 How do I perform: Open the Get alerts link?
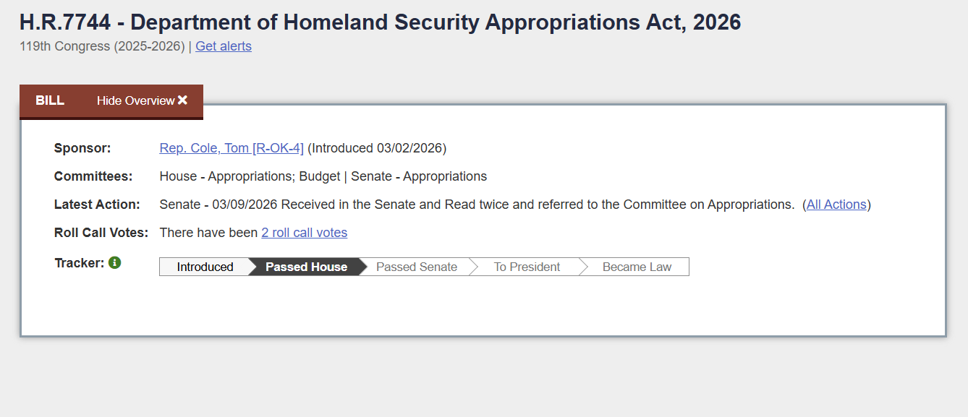(224, 46)
